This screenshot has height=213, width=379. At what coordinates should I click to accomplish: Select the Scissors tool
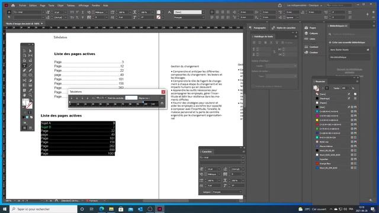pyautogui.click(x=24, y=80)
